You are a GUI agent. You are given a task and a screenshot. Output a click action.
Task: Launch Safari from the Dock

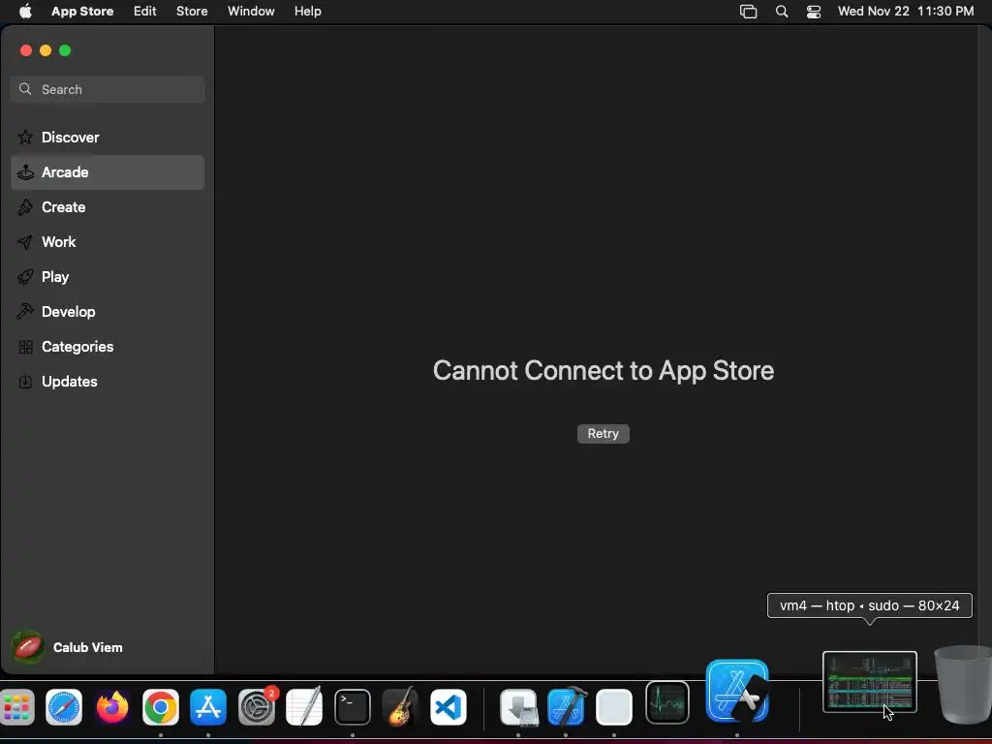64,707
